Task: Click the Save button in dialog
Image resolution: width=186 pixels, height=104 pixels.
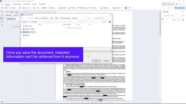Action: (x=96, y=61)
